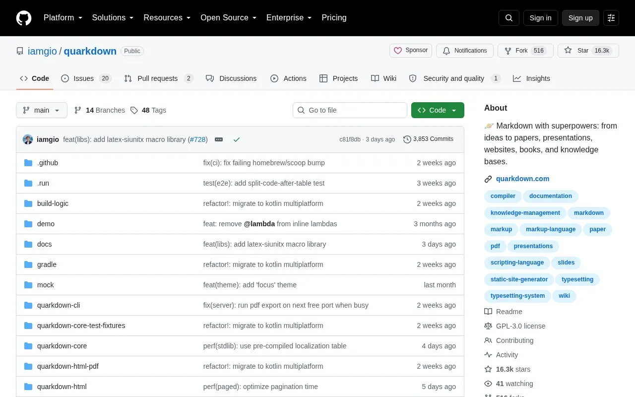Open the commit history clock link

429,139
